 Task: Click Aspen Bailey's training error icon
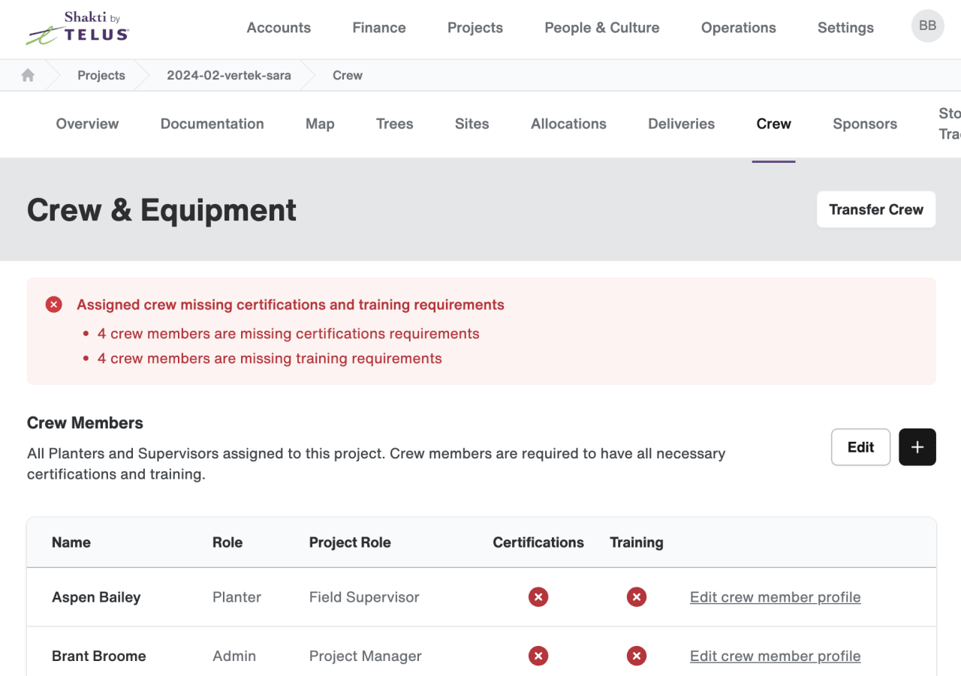637,597
